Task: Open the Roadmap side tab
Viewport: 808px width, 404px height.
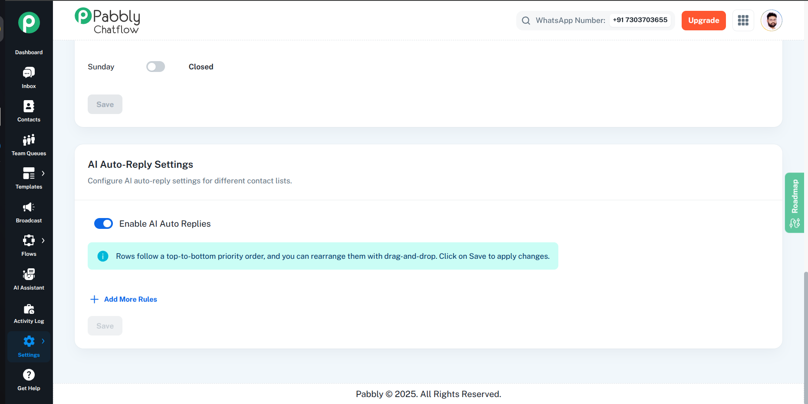Action: 795,202
